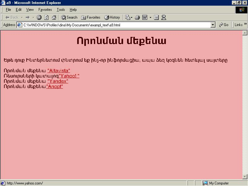Open the Favorites pane from toolbar

point(91,17)
